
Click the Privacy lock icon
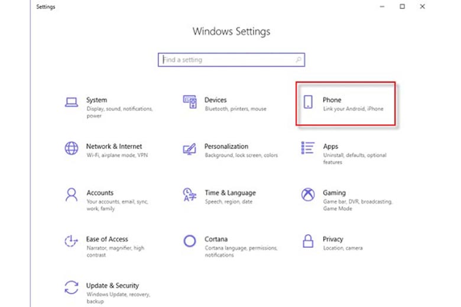(308, 241)
